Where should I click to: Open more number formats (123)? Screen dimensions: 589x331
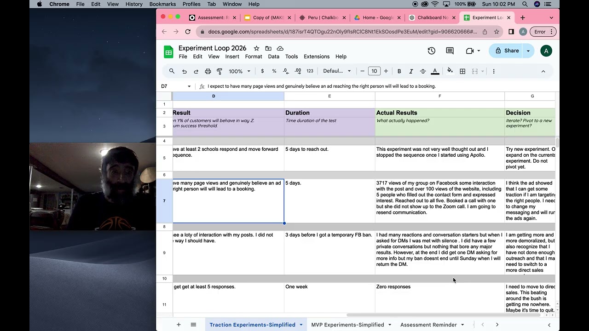(x=310, y=71)
